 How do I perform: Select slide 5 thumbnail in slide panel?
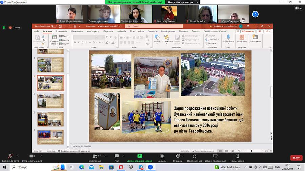(50, 101)
